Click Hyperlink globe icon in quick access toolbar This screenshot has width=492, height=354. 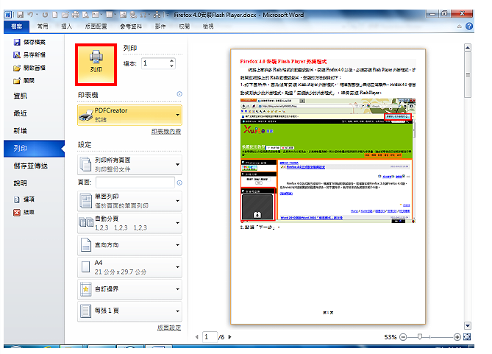tap(133, 15)
